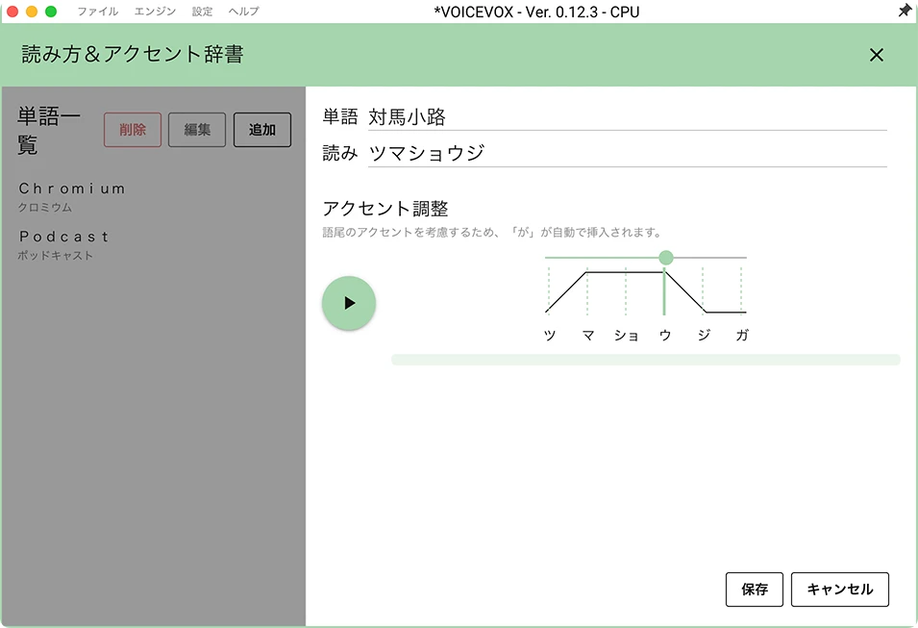918x628 pixels.
Task: Open the ヘルプ menu
Action: coord(243,12)
